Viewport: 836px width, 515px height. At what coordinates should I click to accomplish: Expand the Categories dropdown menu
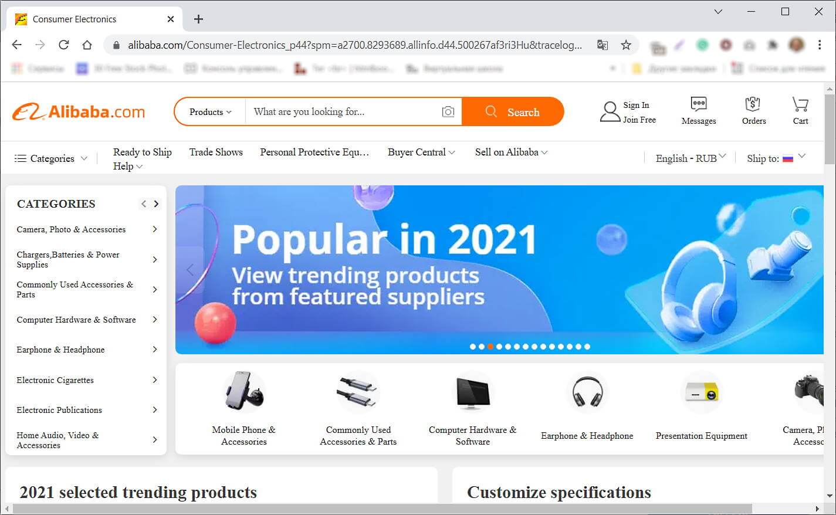pos(51,158)
